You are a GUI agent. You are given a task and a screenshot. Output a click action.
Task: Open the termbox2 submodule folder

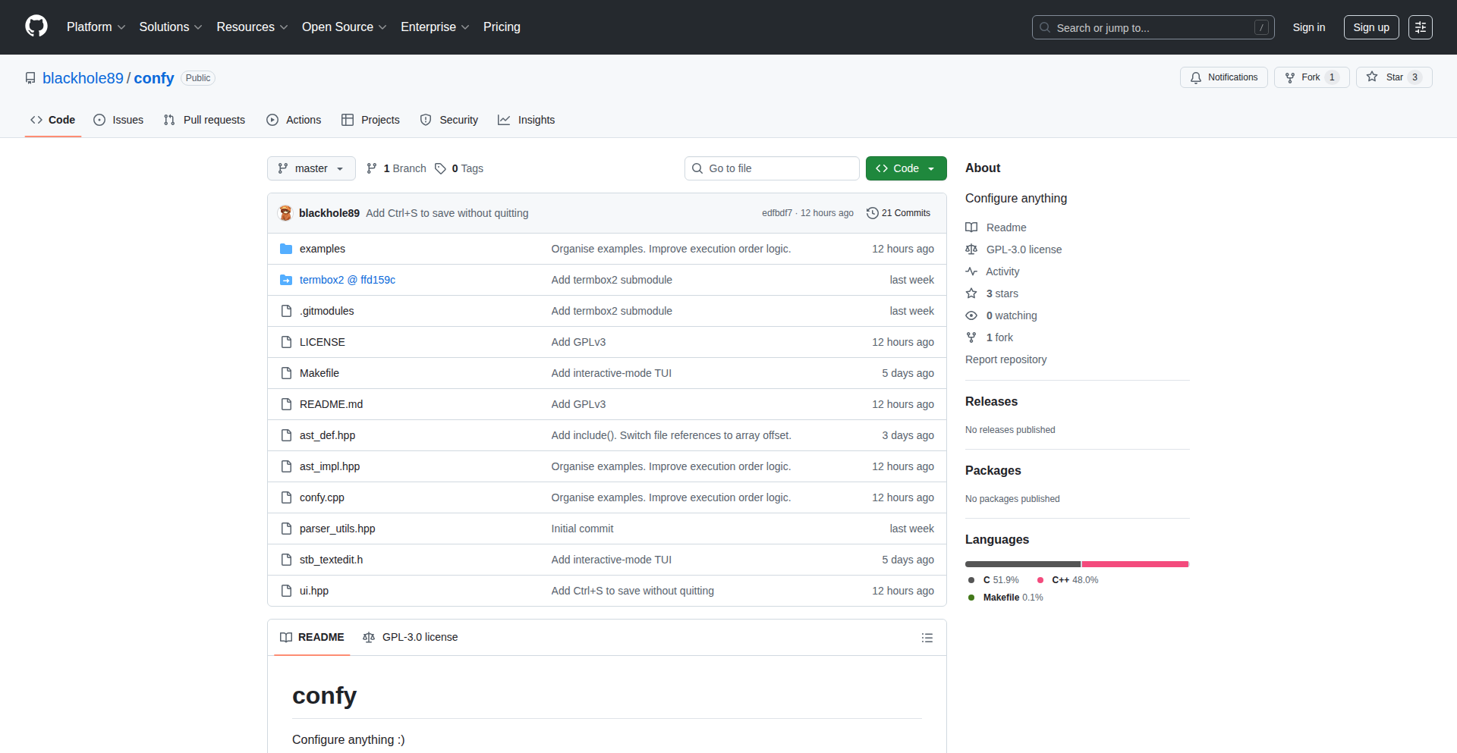[x=347, y=280]
